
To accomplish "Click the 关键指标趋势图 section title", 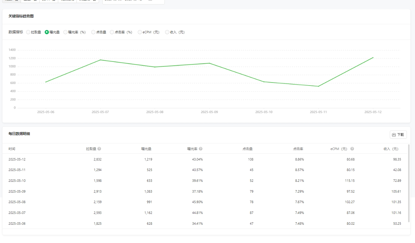I will (21, 16).
